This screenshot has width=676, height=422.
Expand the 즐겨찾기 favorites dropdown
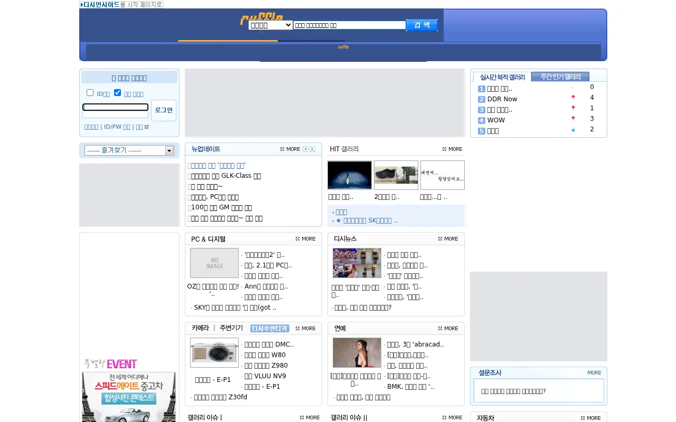click(129, 150)
